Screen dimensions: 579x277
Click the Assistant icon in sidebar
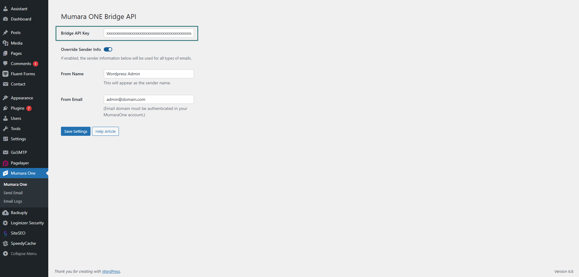5,9
